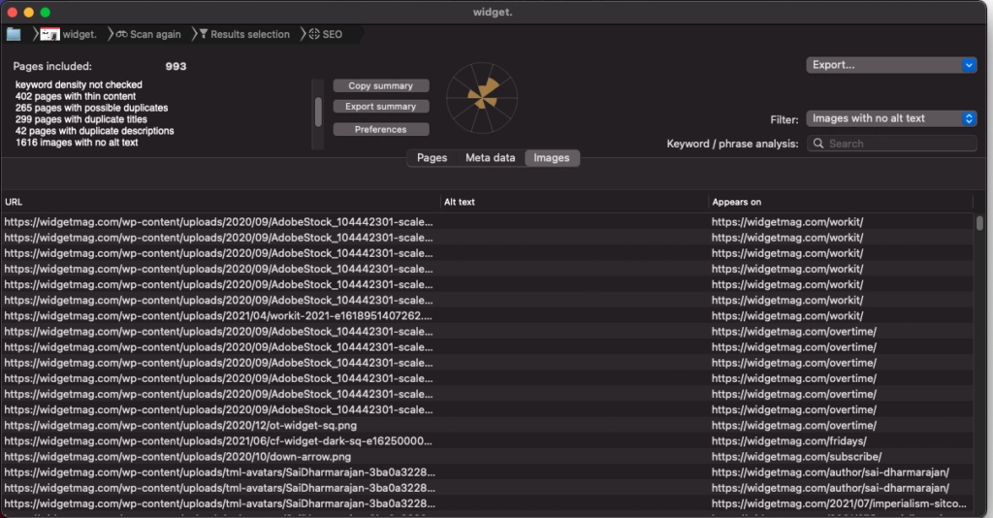Open the Filter dropdown showing Images with no alt text
The height and width of the screenshot is (518, 993).
(891, 118)
